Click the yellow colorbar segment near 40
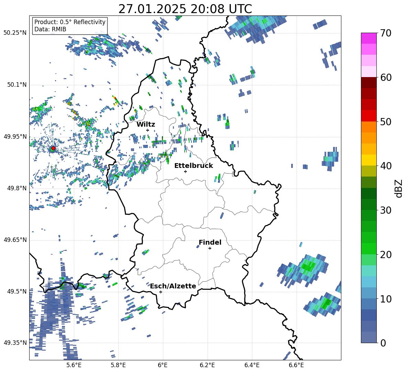Screen dimensions: 407x372 [369, 160]
